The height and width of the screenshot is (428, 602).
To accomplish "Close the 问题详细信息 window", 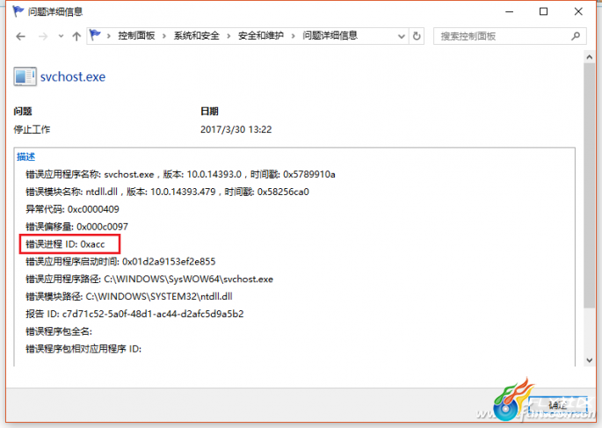I will click(x=578, y=11).
